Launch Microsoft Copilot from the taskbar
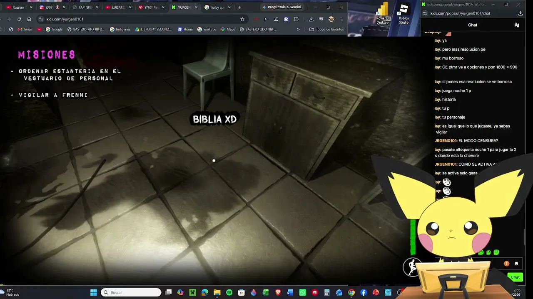Image resolution: width=533 pixels, height=299 pixels. (x=180, y=292)
